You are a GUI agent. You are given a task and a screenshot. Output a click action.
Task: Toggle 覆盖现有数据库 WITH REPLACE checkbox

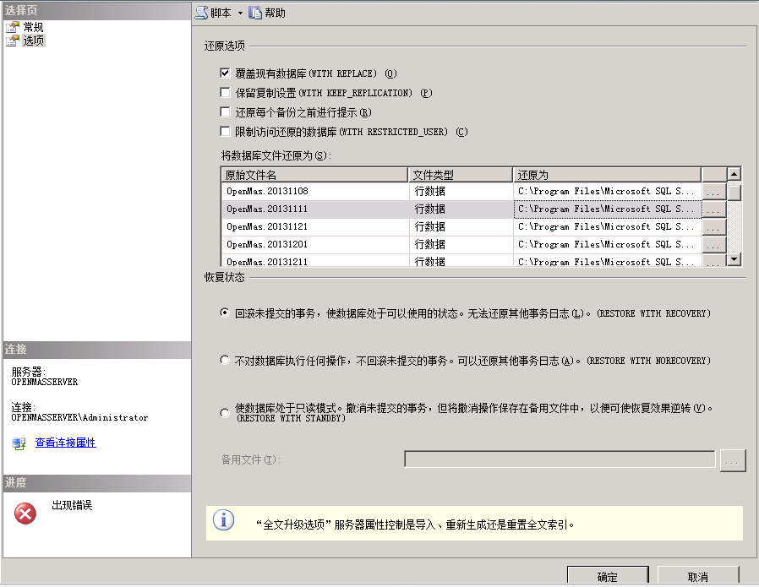tap(225, 73)
